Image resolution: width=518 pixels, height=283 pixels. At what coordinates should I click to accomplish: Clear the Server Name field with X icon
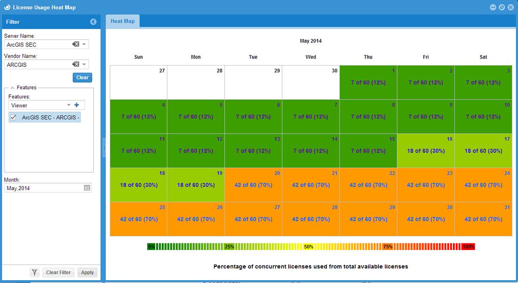point(75,44)
